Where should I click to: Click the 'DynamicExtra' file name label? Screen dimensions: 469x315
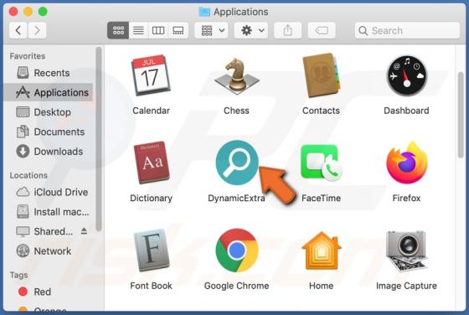(x=236, y=198)
